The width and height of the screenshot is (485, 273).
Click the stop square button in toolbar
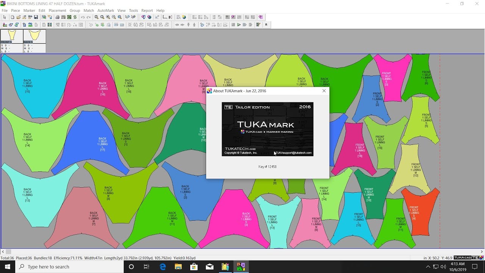[233, 25]
